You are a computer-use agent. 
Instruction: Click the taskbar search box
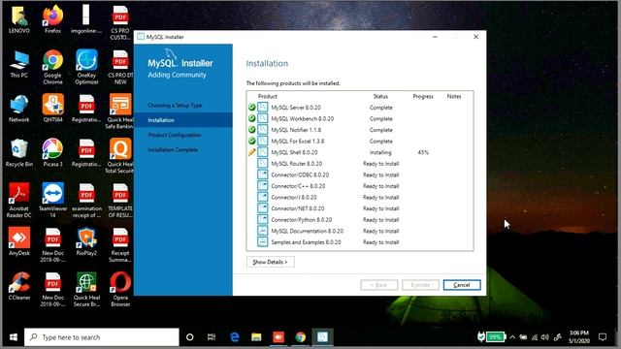[x=102, y=337]
